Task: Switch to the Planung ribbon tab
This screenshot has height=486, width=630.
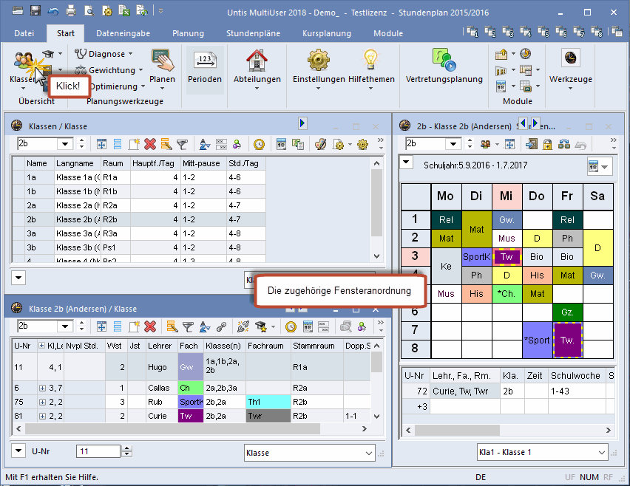Action: 188,33
